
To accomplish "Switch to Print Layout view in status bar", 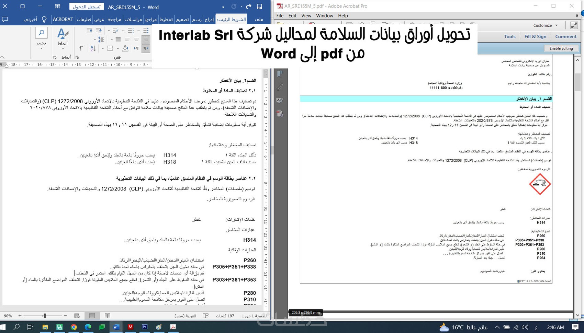I will pyautogui.click(x=92, y=315).
